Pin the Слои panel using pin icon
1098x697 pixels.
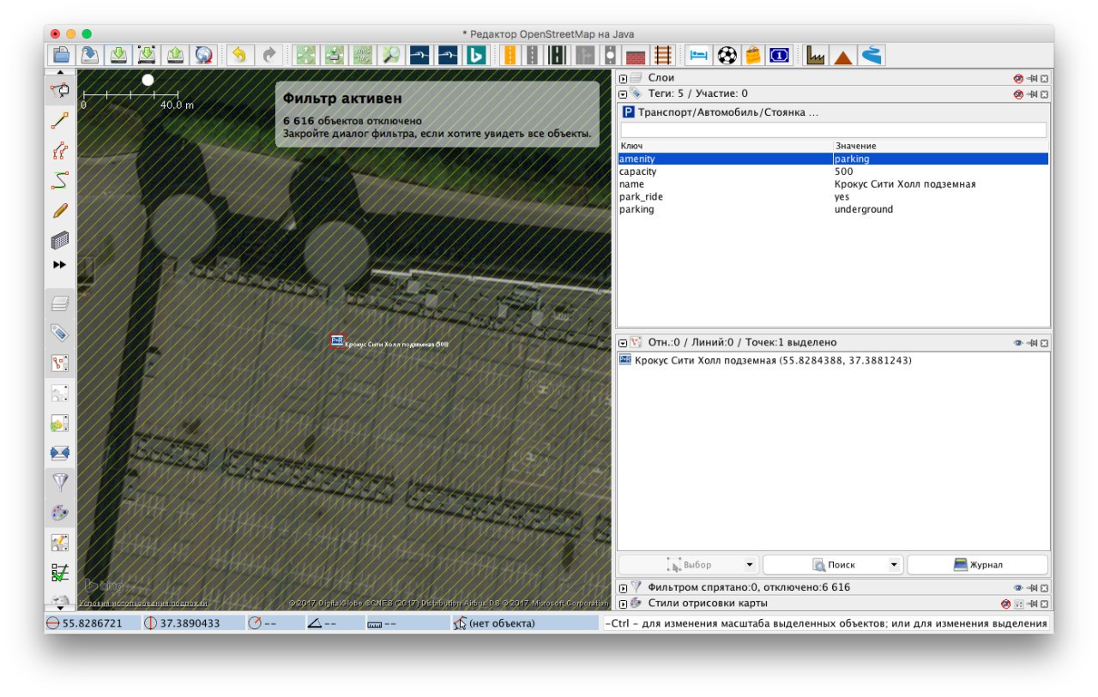point(1032,78)
